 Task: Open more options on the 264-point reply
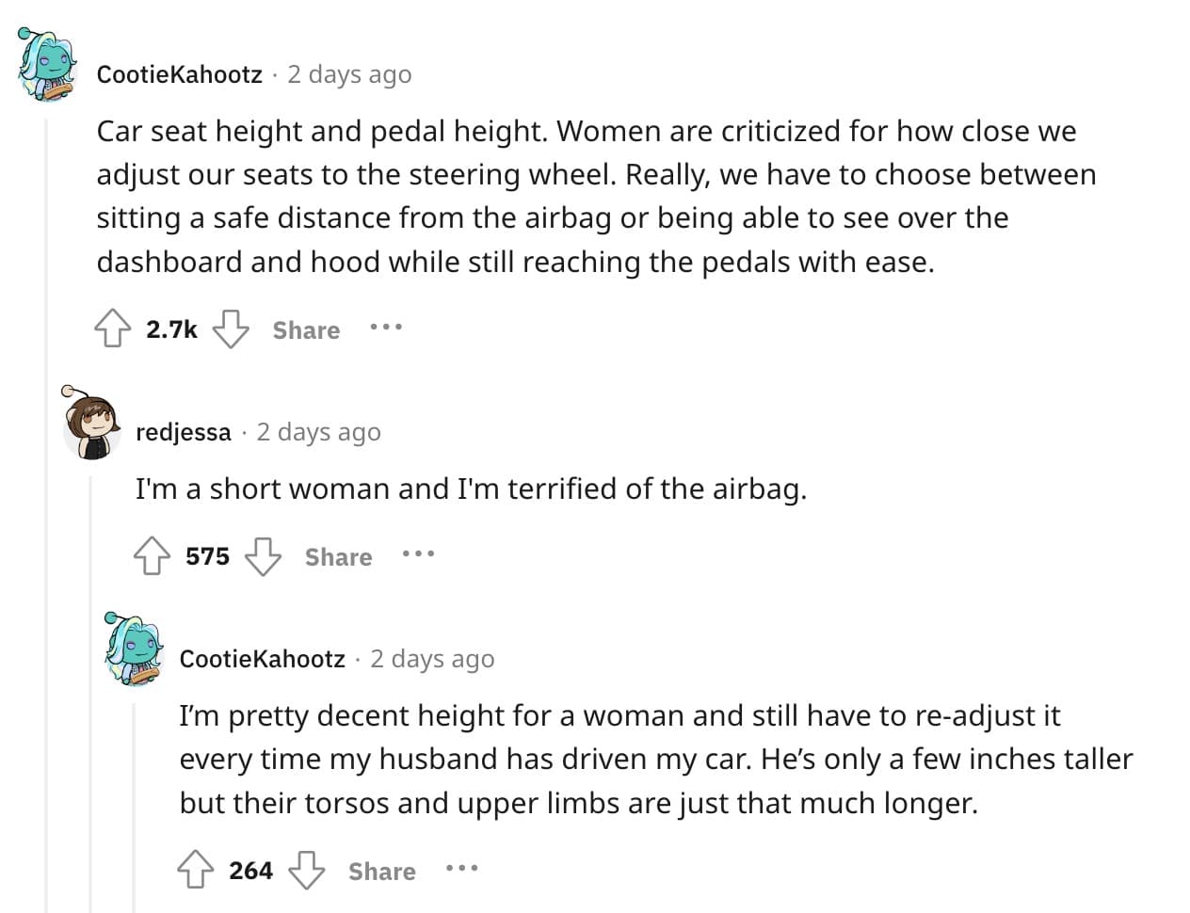point(461,869)
